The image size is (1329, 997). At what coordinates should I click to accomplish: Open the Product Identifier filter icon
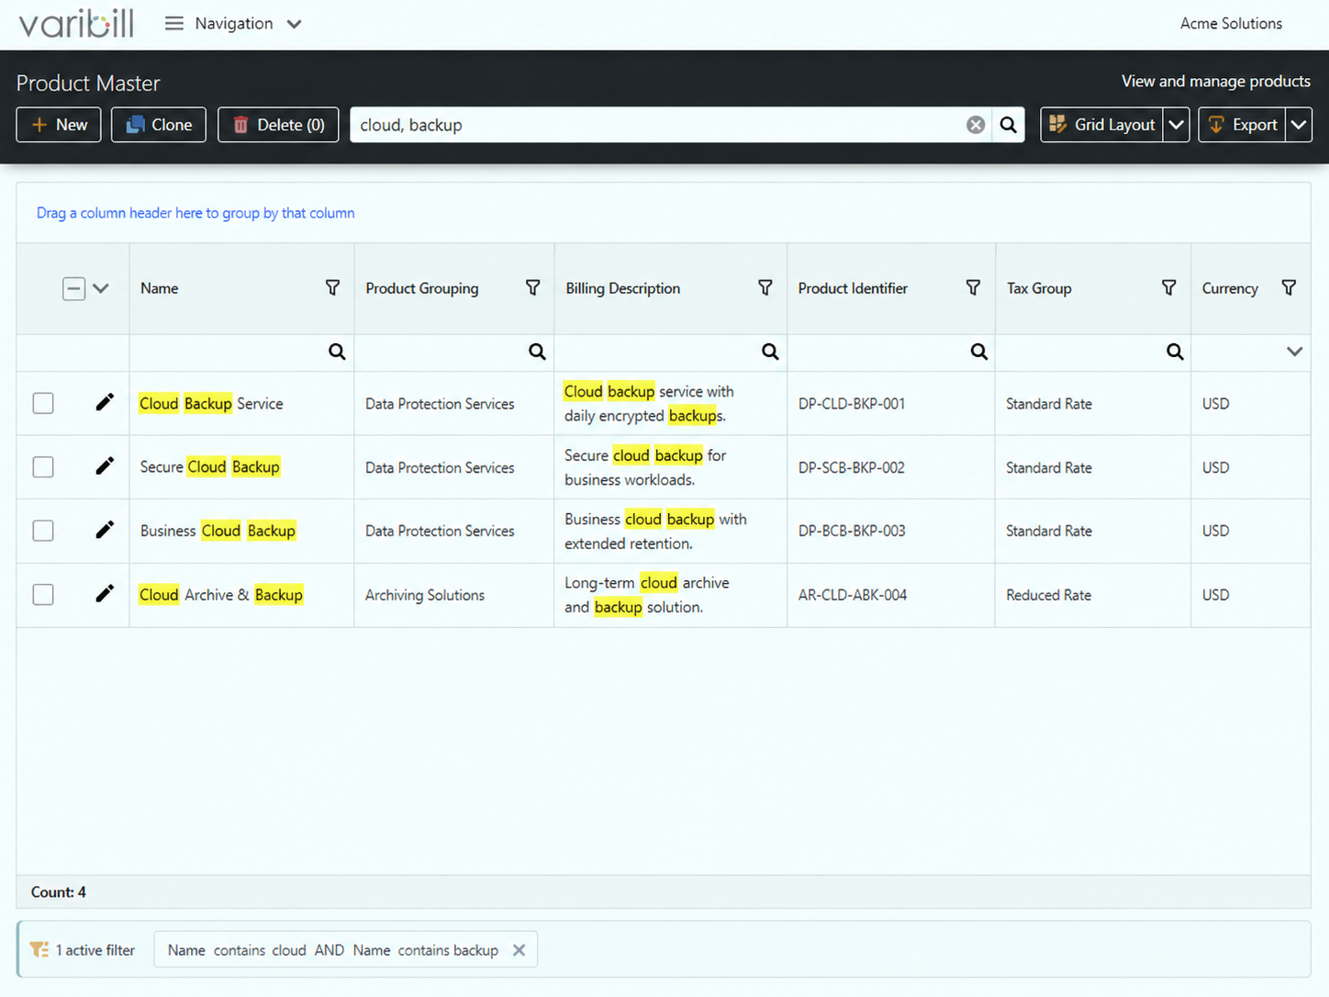(973, 288)
